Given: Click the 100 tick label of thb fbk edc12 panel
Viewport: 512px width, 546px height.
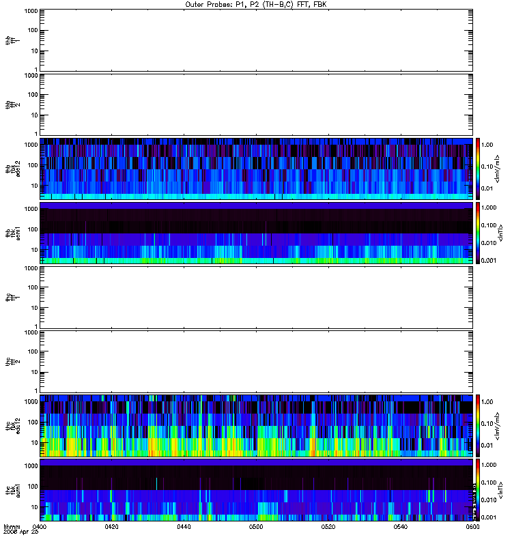Looking at the screenshot, I should pyautogui.click(x=33, y=165).
